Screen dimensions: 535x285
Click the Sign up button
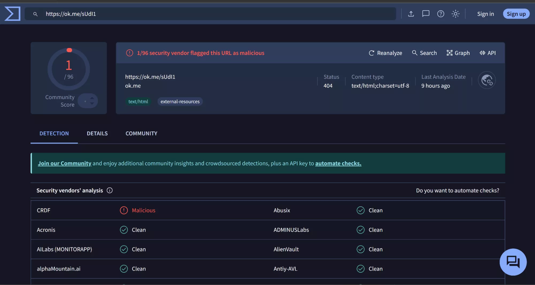[x=516, y=14]
